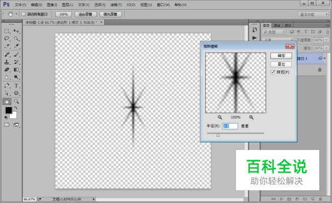
Task: Zoom in the Gaussian Blur preview
Action: 251,117
